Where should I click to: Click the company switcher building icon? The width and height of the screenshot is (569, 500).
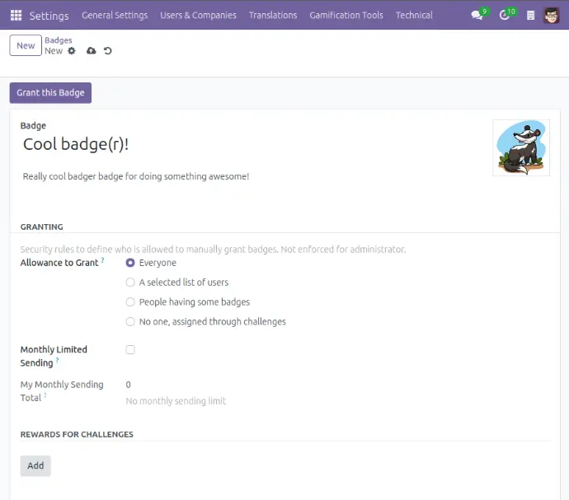pyautogui.click(x=530, y=15)
